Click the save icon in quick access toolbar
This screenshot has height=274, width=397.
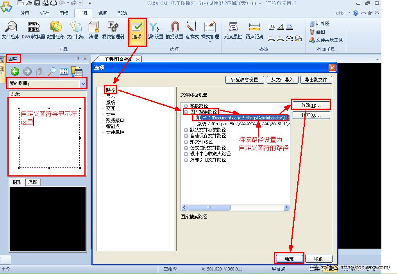(x=37, y=3)
